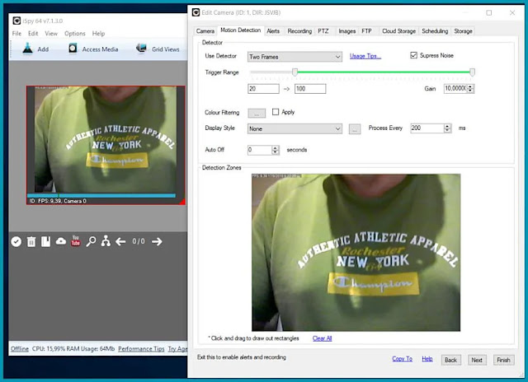This screenshot has height=382, width=528.
Task: Click the red resize corner of camera view
Action: point(182,202)
